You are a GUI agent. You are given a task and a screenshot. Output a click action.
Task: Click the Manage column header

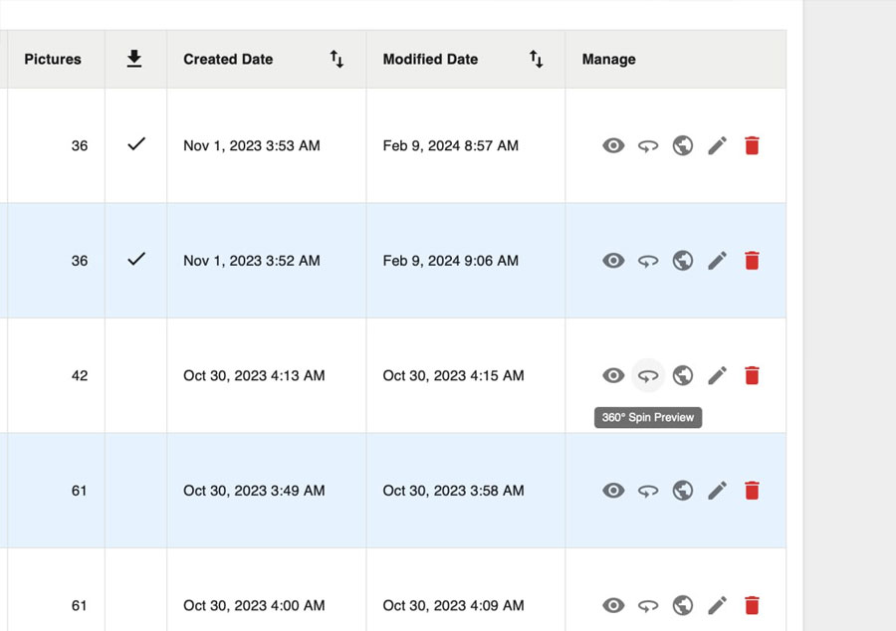(608, 59)
